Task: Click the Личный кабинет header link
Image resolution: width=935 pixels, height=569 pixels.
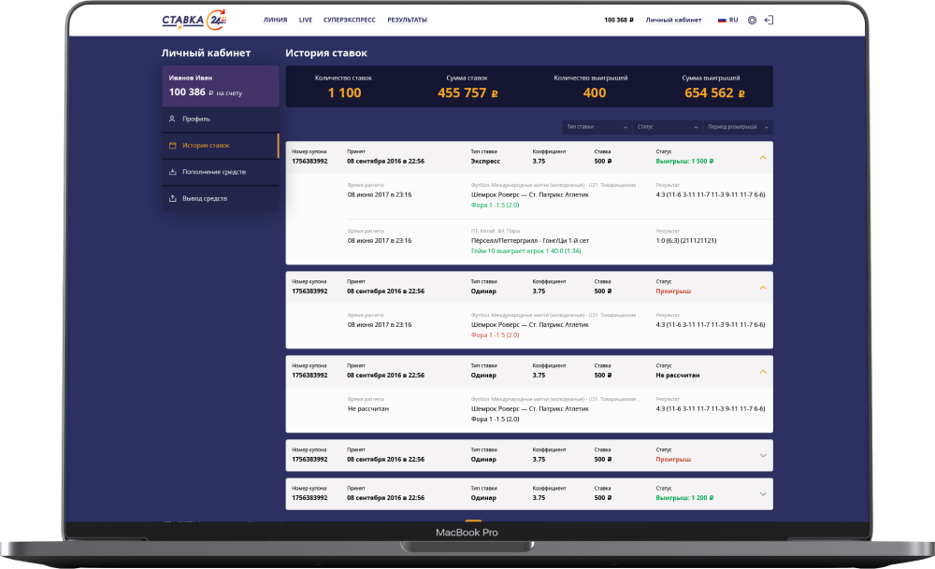Action: click(673, 20)
